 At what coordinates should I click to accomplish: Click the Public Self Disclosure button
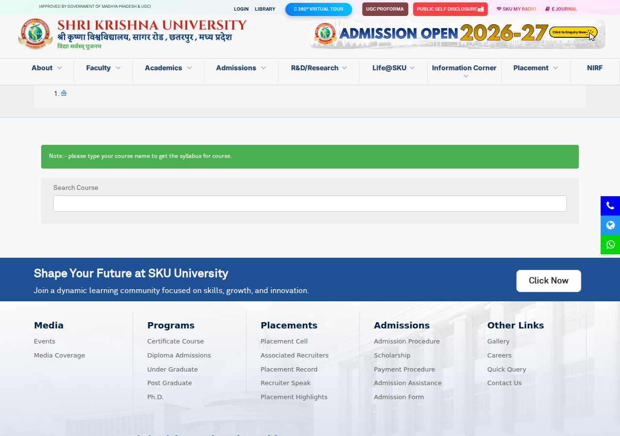[x=450, y=9]
